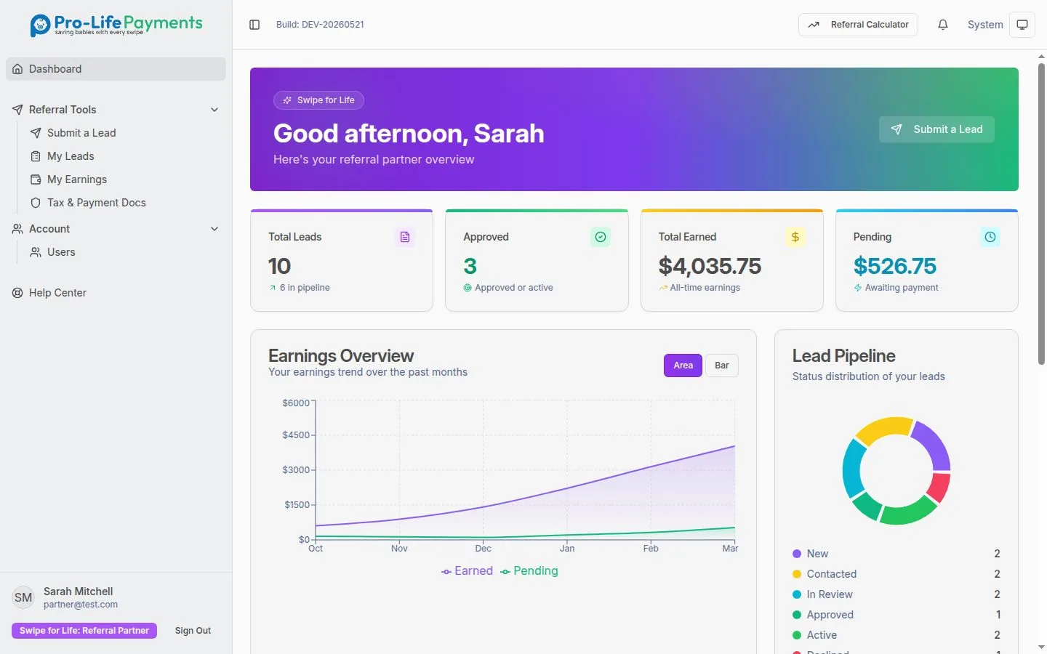
Task: Click the monitor theme icon button
Action: coord(1022,25)
